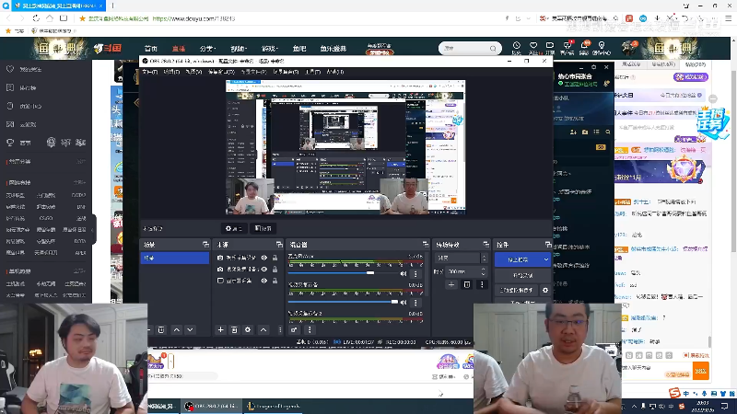This screenshot has height=414, width=737.
Task: Pop out the OBS Audio Mixer dock
Action: pos(426,245)
